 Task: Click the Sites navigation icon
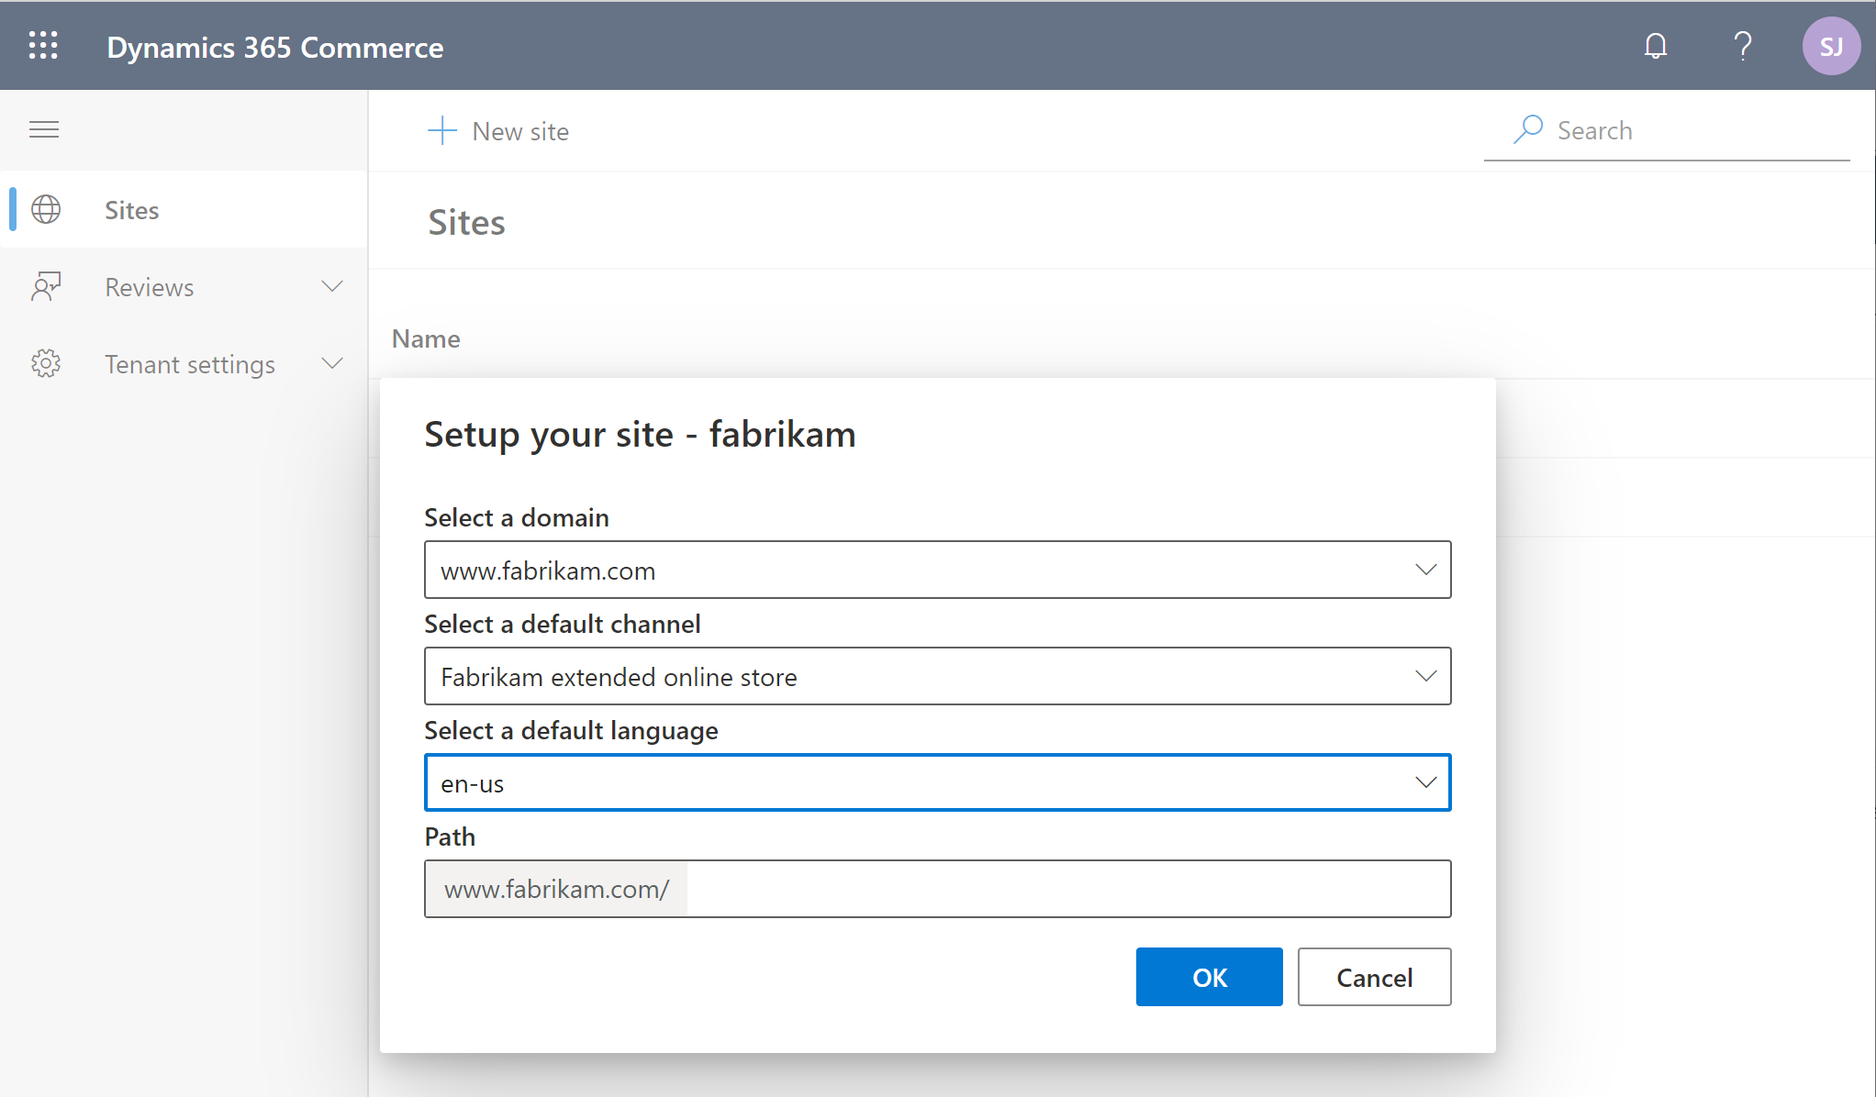click(46, 209)
